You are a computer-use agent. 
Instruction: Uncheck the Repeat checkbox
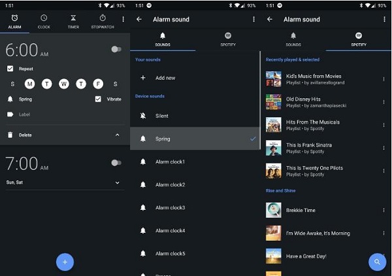[x=10, y=69]
